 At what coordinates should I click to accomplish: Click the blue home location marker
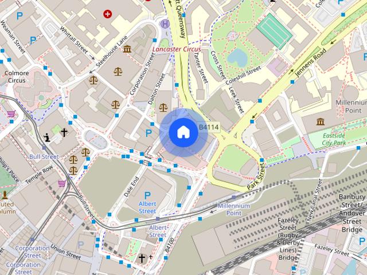point(183,132)
